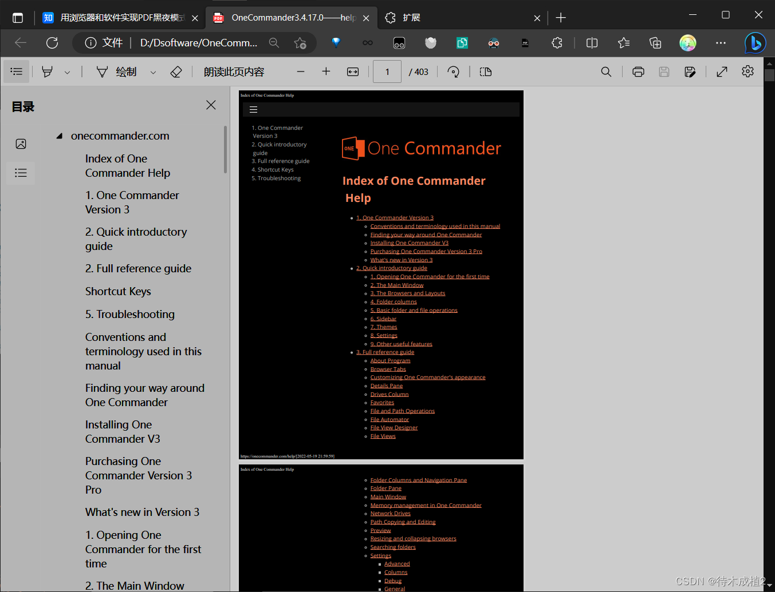Screen dimensions: 775x592
Task: Click site information 文件 icon
Action: [x=91, y=43]
